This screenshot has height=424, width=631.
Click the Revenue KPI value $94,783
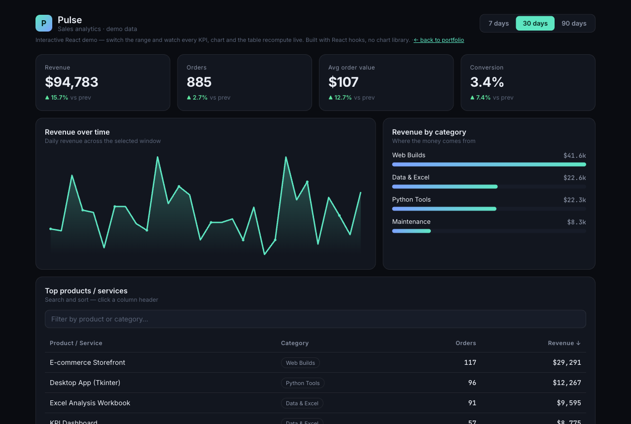point(71,82)
